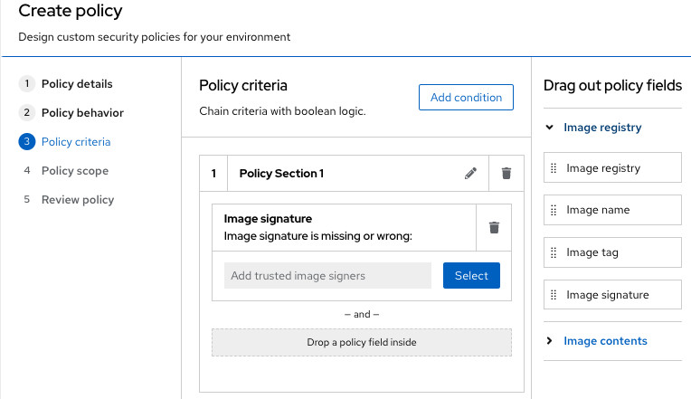The width and height of the screenshot is (691, 399).
Task: Select the Image tag policy field card
Action: (x=612, y=252)
